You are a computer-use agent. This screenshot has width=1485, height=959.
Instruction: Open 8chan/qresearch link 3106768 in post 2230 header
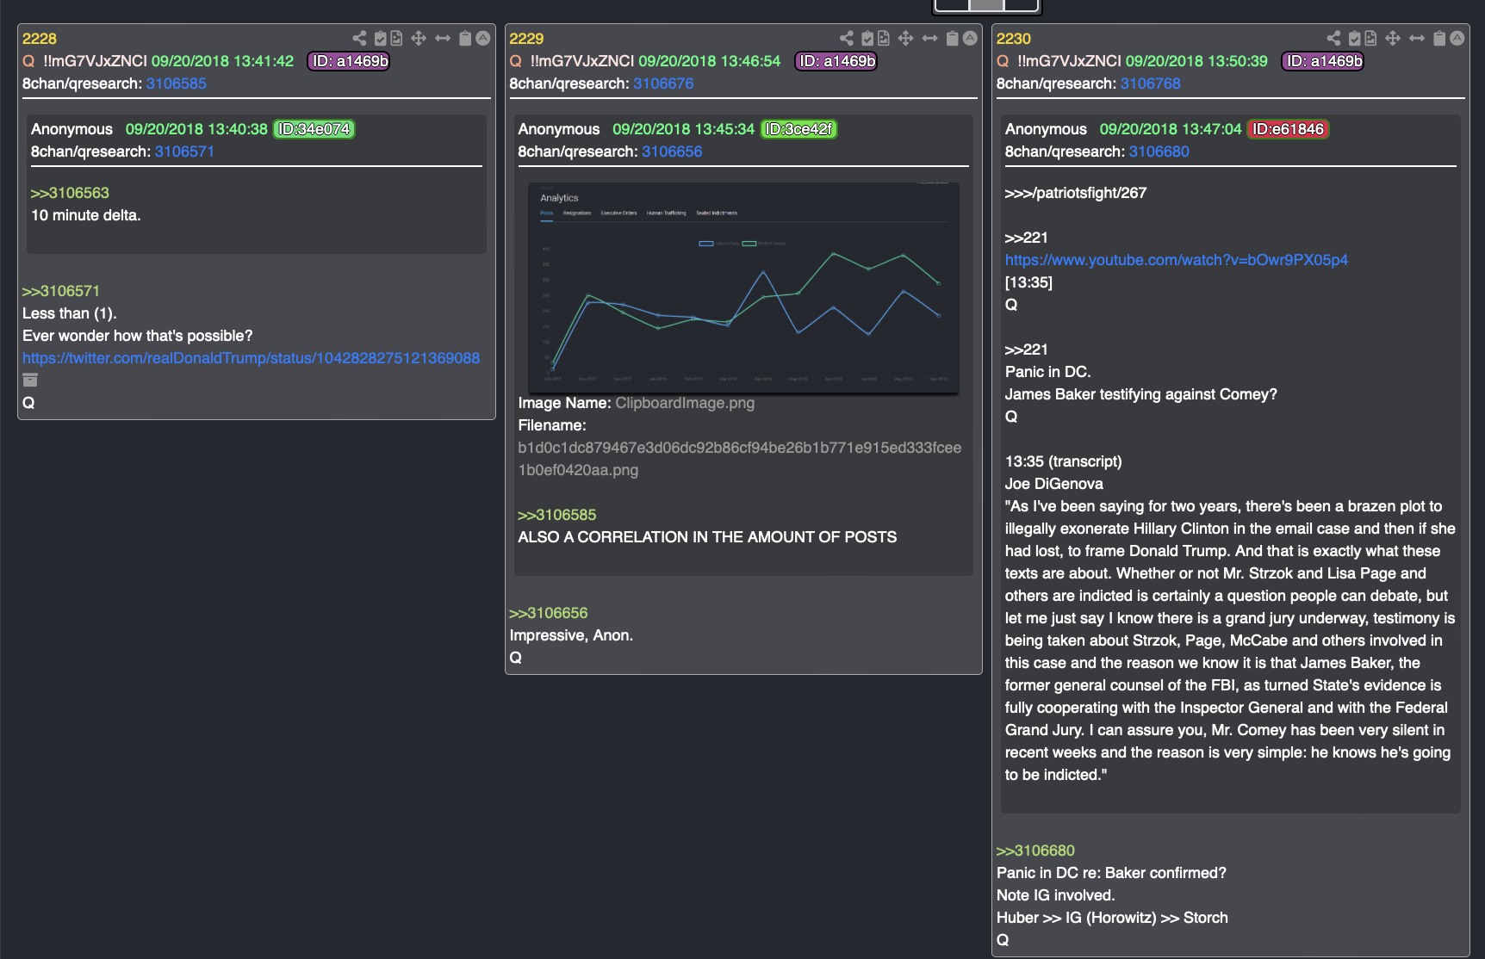pyautogui.click(x=1151, y=84)
